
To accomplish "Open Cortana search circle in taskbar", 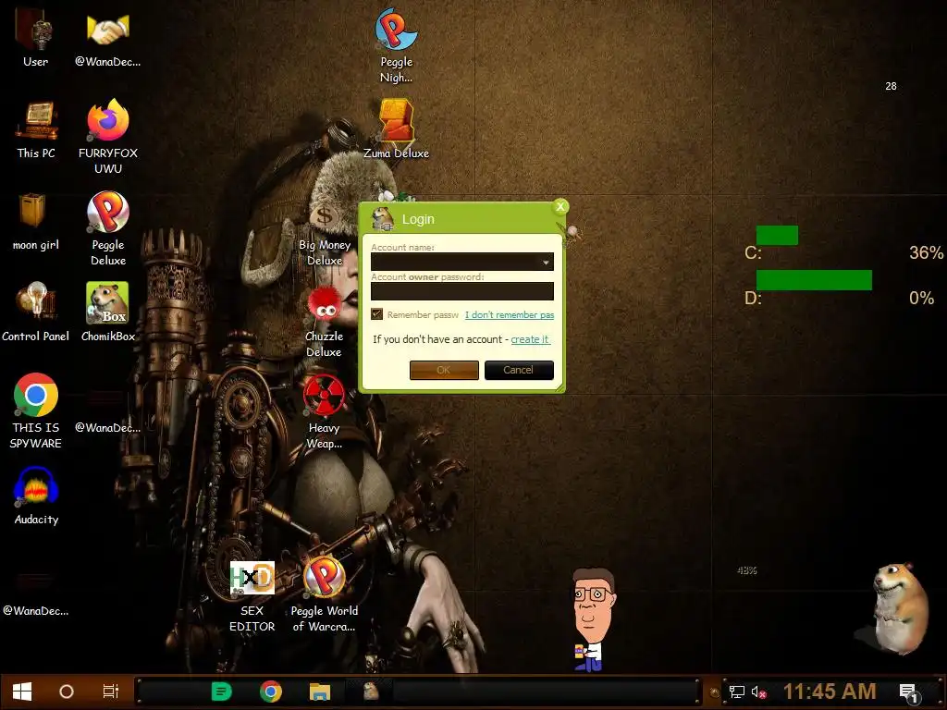I will (67, 692).
